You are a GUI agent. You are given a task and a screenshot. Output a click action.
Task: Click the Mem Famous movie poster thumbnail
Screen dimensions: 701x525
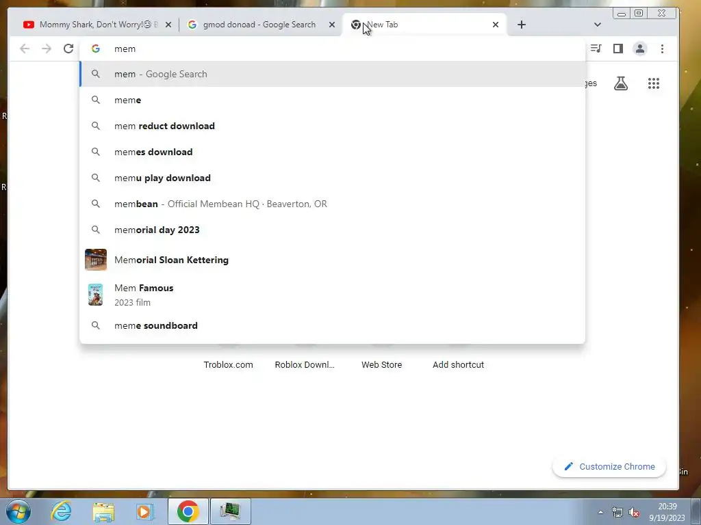95,295
